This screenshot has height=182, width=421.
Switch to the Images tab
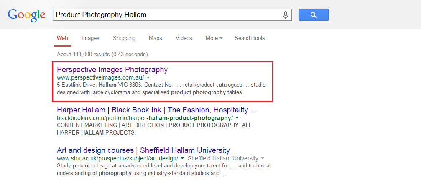90,38
